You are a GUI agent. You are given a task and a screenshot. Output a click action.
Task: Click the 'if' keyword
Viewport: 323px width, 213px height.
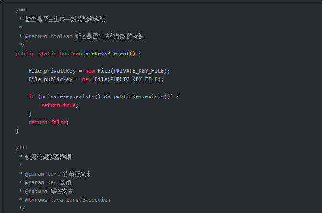(x=32, y=97)
